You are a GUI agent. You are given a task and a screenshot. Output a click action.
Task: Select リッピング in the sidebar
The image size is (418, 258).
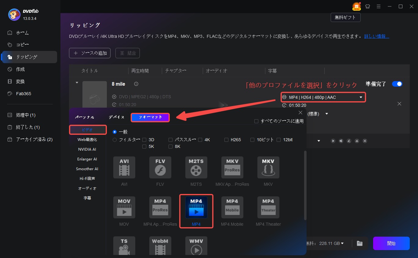(29, 57)
